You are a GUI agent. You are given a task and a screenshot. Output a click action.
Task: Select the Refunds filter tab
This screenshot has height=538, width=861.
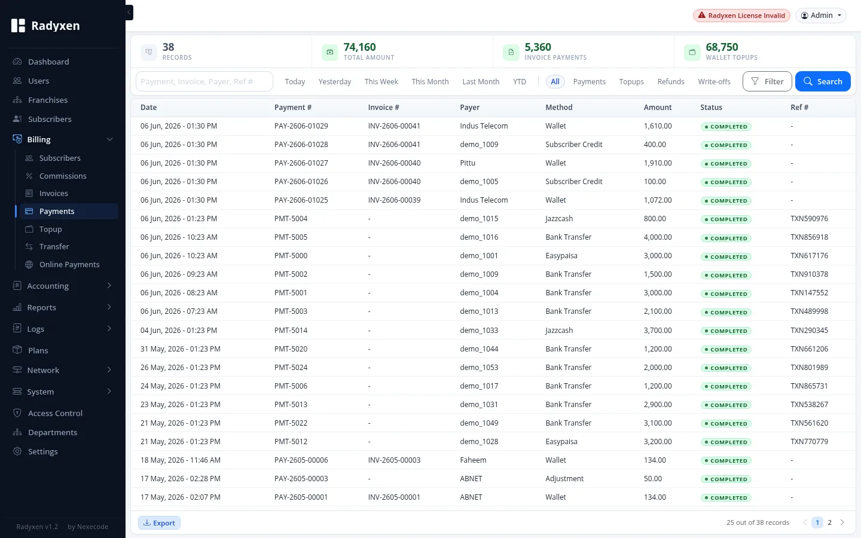pos(671,81)
